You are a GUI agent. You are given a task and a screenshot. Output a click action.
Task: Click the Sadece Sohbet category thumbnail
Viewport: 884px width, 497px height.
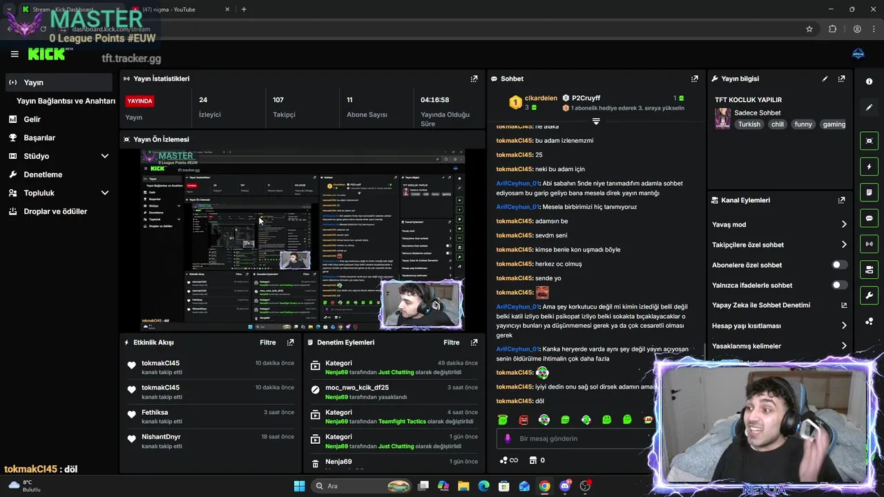tap(722, 118)
